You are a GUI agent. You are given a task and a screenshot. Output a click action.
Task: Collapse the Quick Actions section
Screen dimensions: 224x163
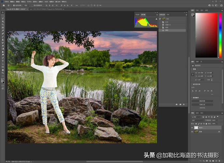point(192,98)
